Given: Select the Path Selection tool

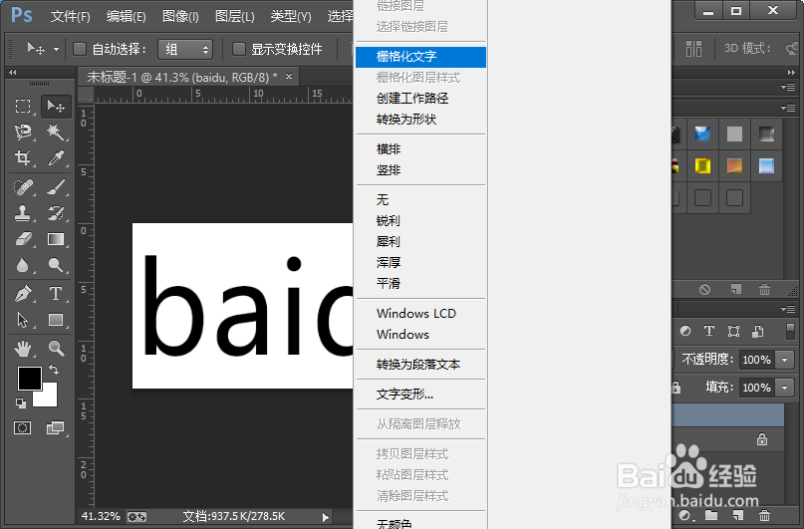Looking at the screenshot, I should tap(23, 320).
